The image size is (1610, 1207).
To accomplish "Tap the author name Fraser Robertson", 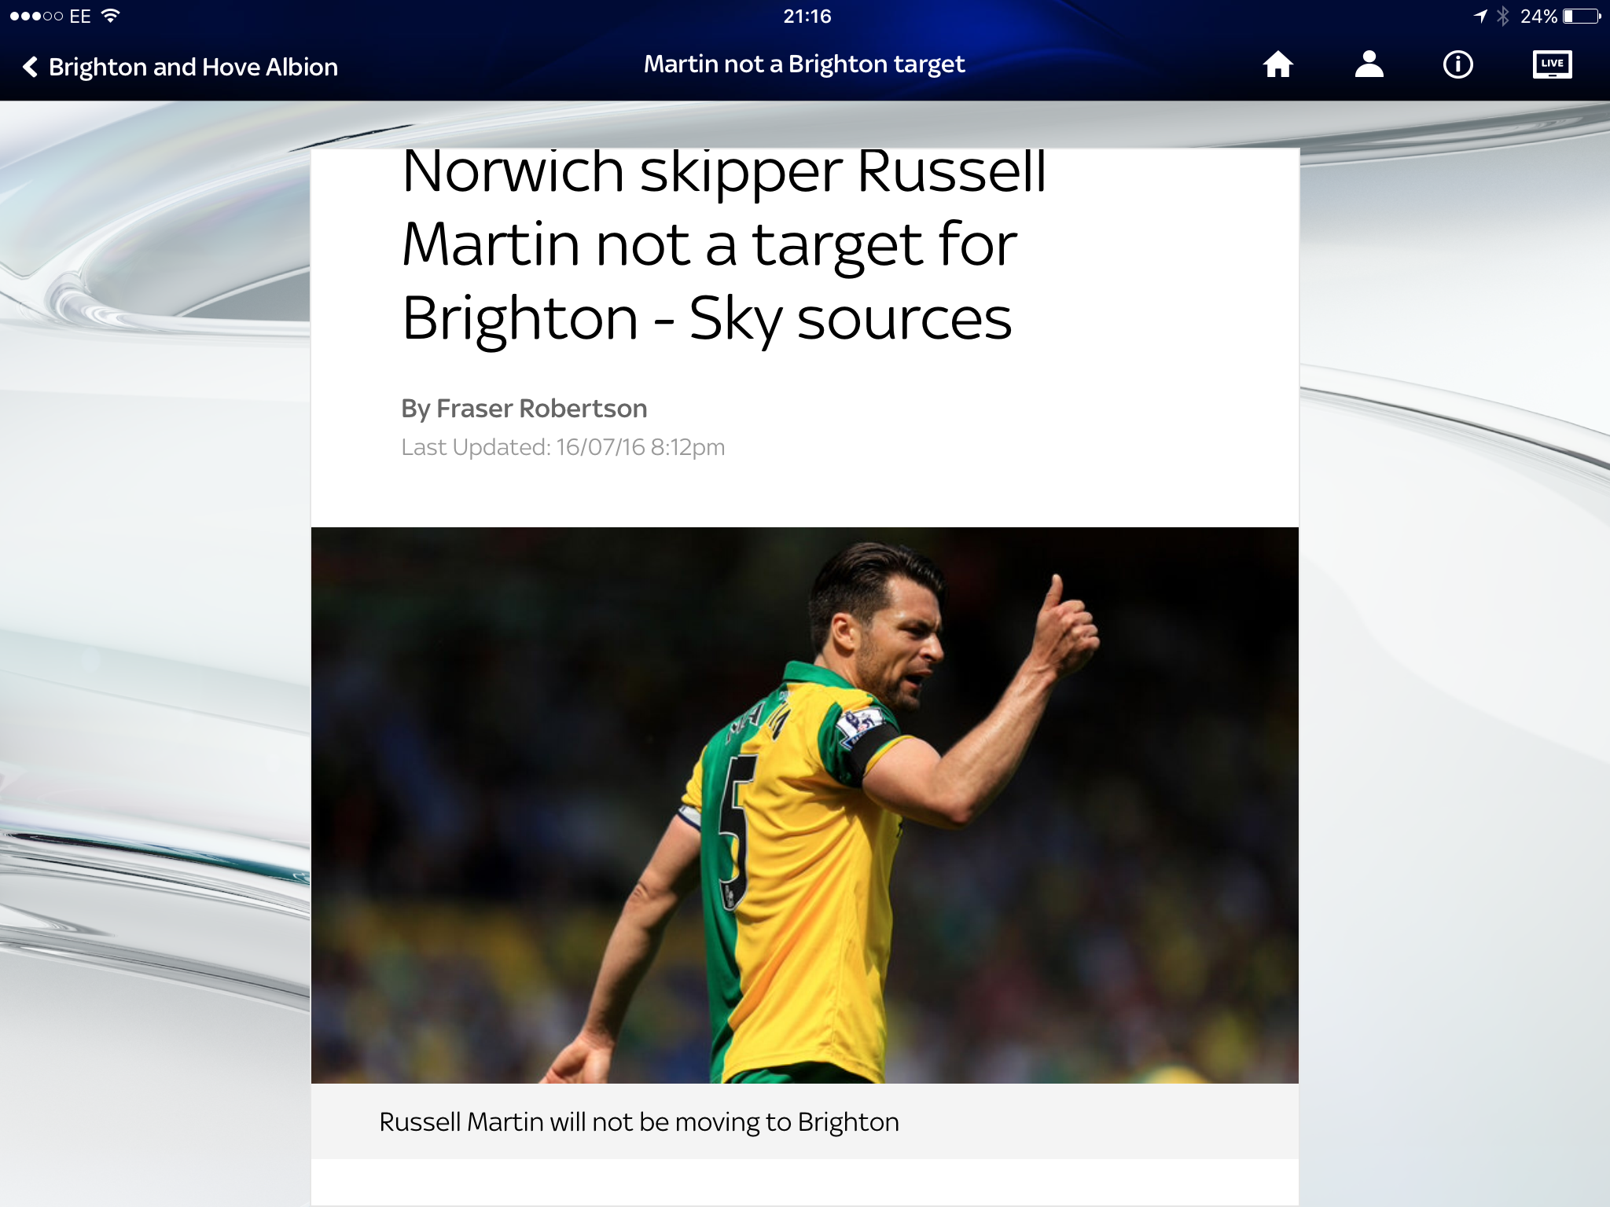I will pos(542,409).
